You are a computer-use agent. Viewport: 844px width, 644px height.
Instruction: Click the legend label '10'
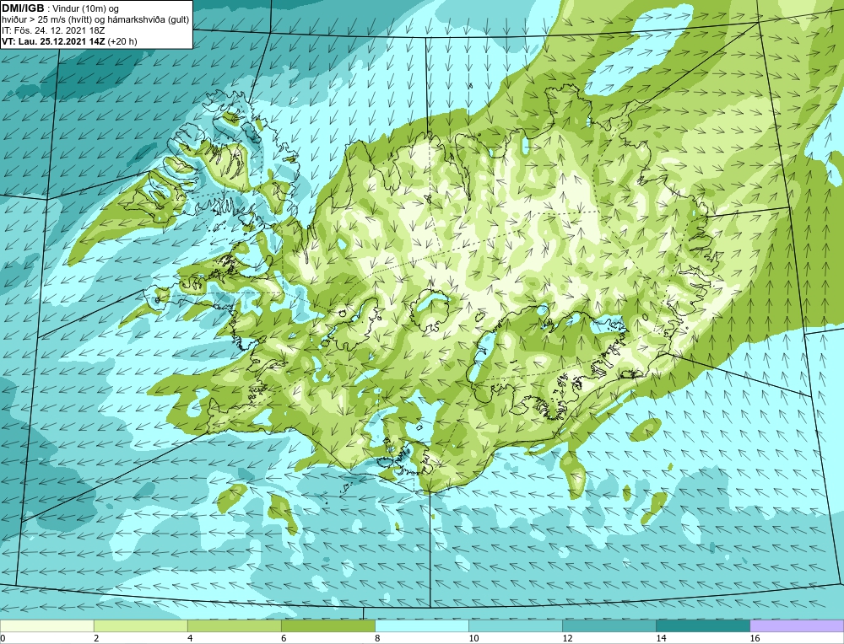(473, 638)
